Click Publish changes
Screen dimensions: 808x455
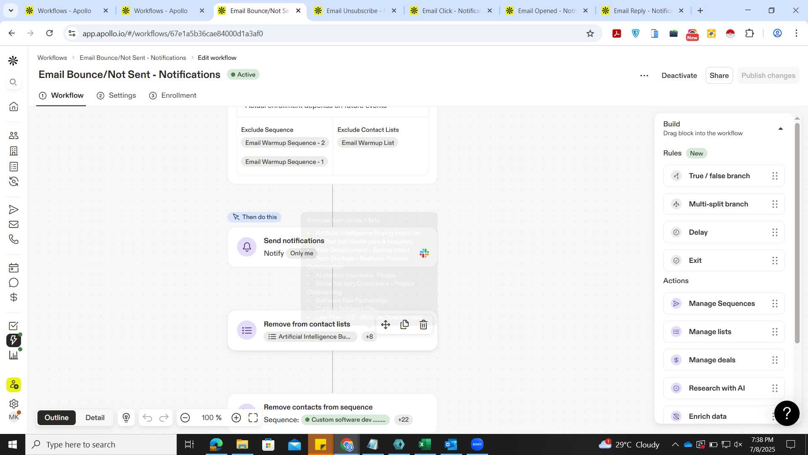pyautogui.click(x=768, y=75)
